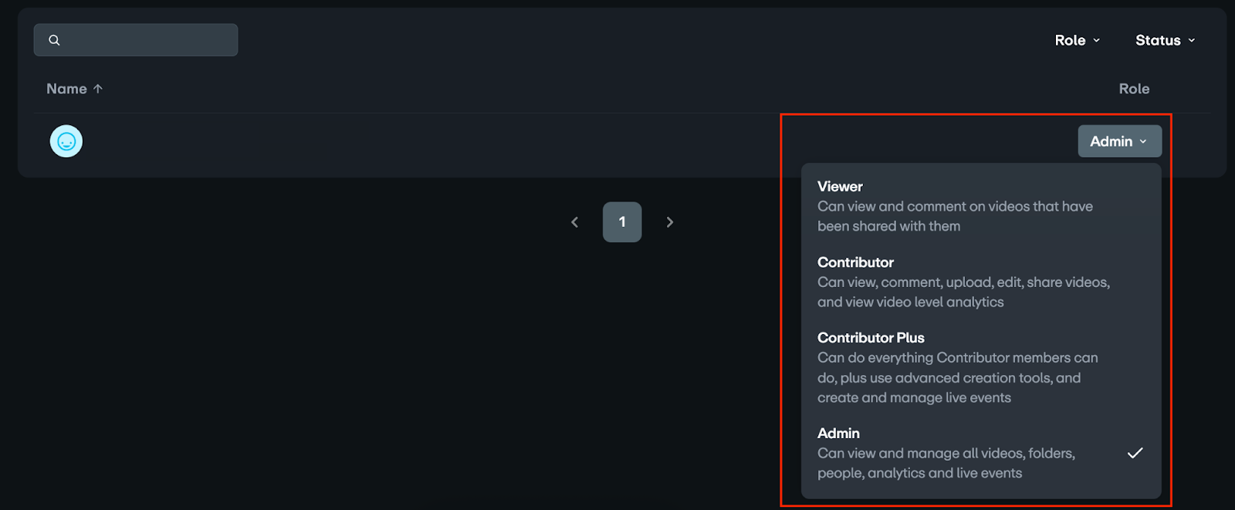Select the Viewer role option
Viewport: 1235px width, 510px height.
(x=957, y=206)
